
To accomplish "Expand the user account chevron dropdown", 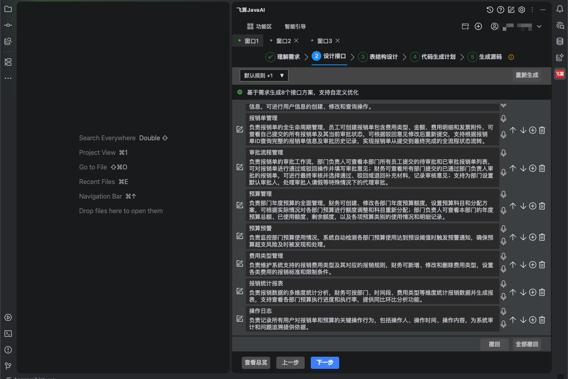I will coord(539,27).
